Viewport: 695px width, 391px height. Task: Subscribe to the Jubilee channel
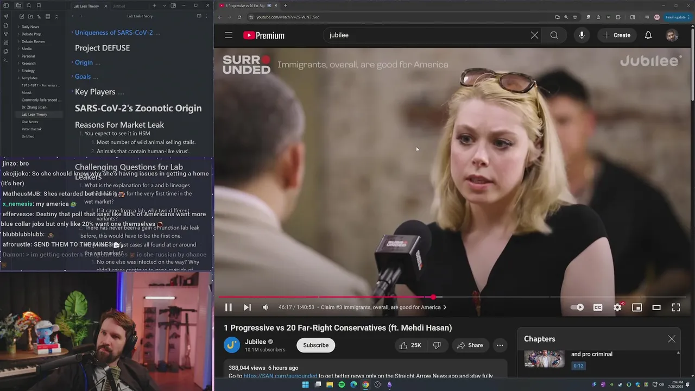point(315,345)
